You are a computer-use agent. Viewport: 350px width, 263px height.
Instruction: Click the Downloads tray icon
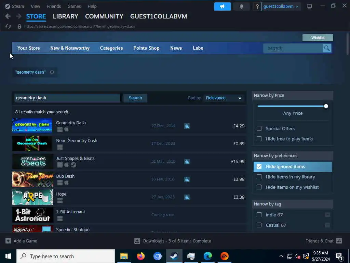point(137,241)
